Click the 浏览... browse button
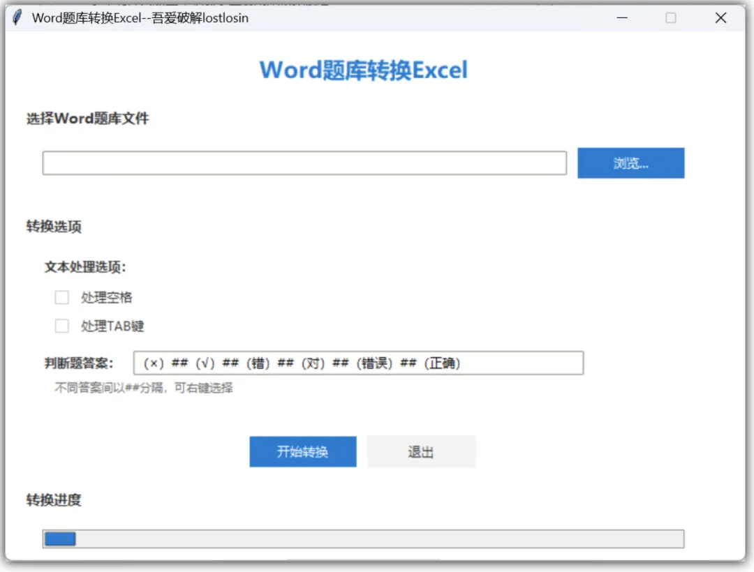This screenshot has height=572, width=754. click(x=630, y=163)
